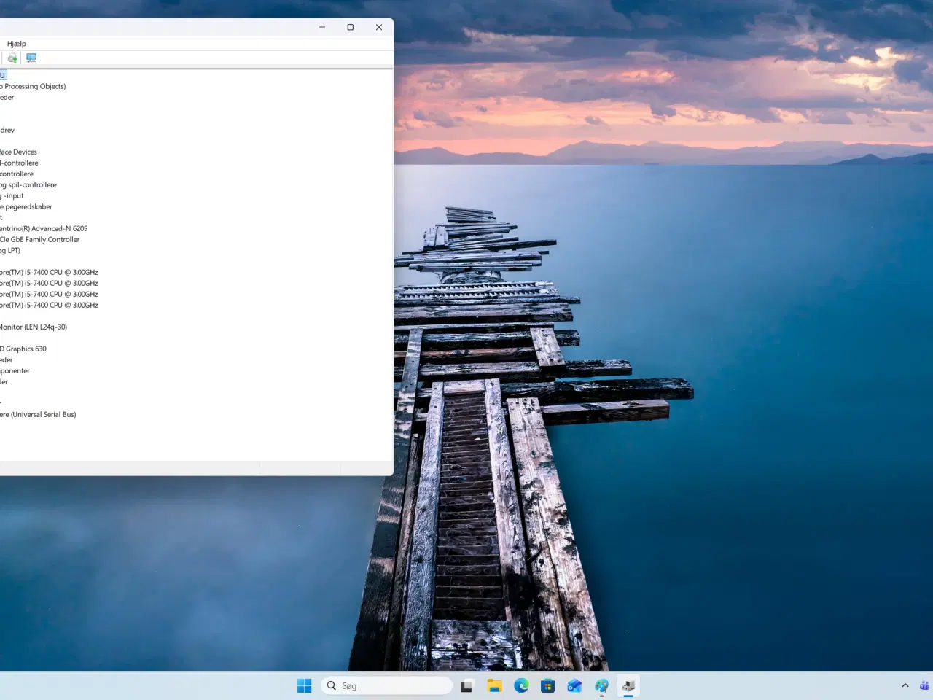This screenshot has width=933, height=700.
Task: Select the Monitor (LEN L24q-30) entry
Action: pos(33,327)
